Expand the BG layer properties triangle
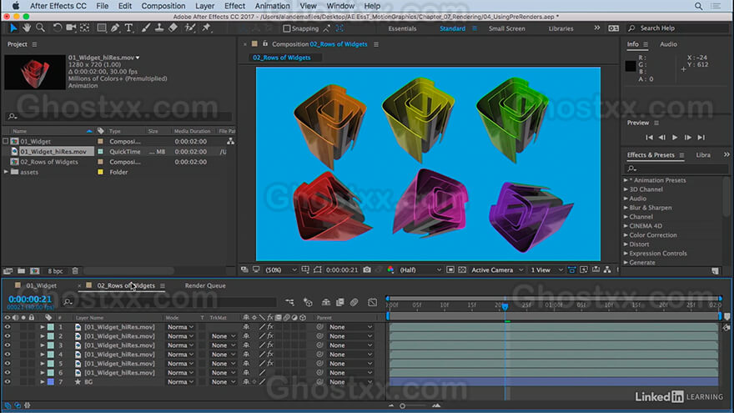 43,381
